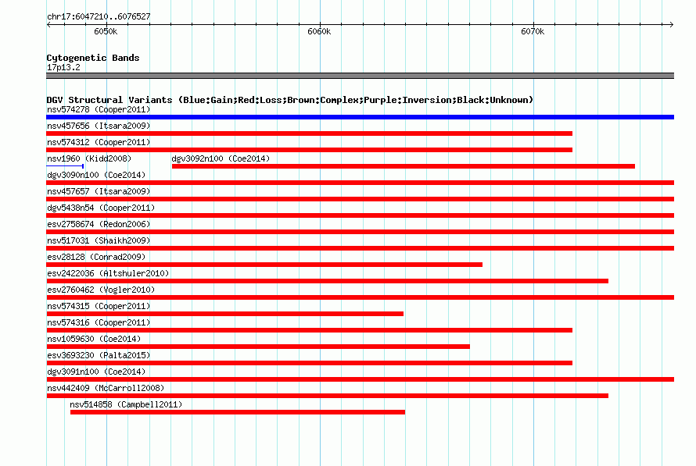Click the Cytogenetic Bands track title

(x=93, y=58)
